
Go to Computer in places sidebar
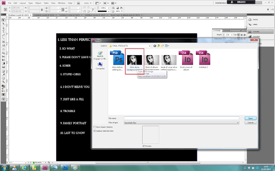tap(100, 66)
